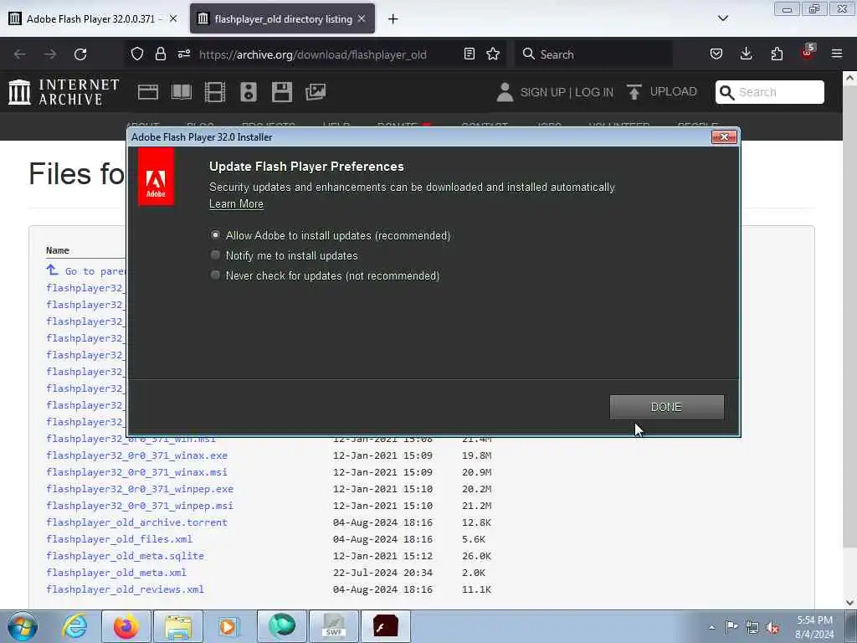Screen dimensions: 857x643
Task: Open site permissions icon in address bar
Action: [x=183, y=54]
